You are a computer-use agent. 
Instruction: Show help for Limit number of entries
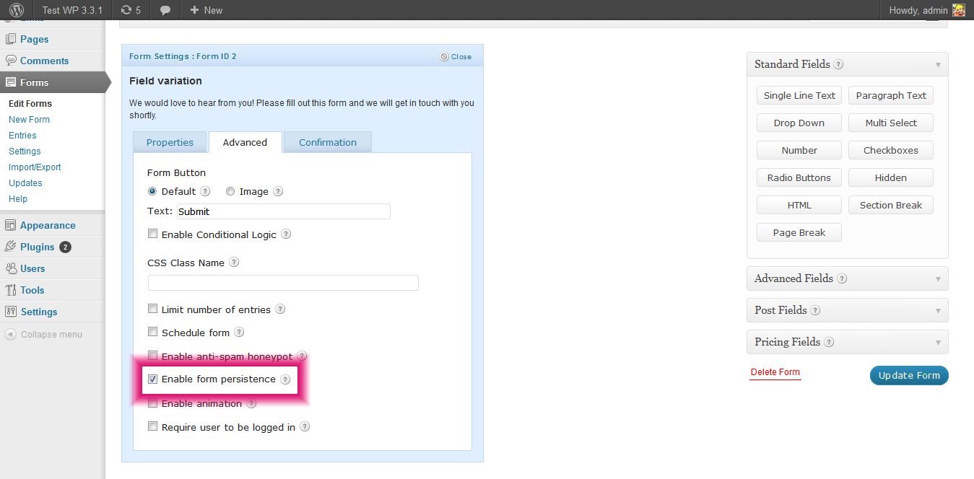pyautogui.click(x=280, y=309)
